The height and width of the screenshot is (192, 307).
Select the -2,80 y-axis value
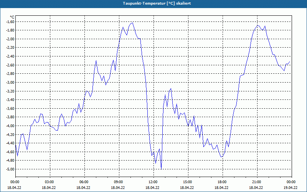tap(10, 74)
